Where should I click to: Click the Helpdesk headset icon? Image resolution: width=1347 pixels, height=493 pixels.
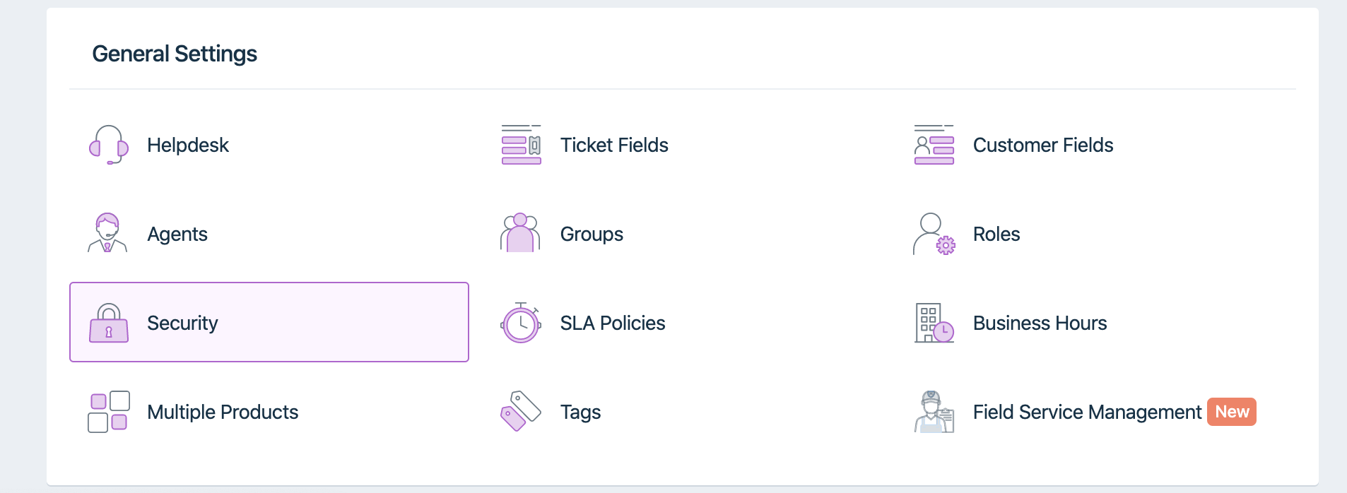(109, 145)
